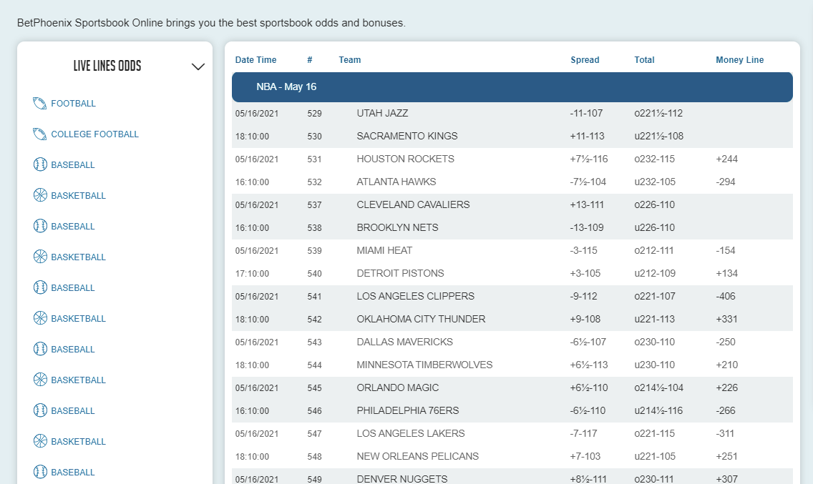Viewport: 813px width, 484px height.
Task: Pick the Nets spread -13-109
Action: click(x=586, y=227)
